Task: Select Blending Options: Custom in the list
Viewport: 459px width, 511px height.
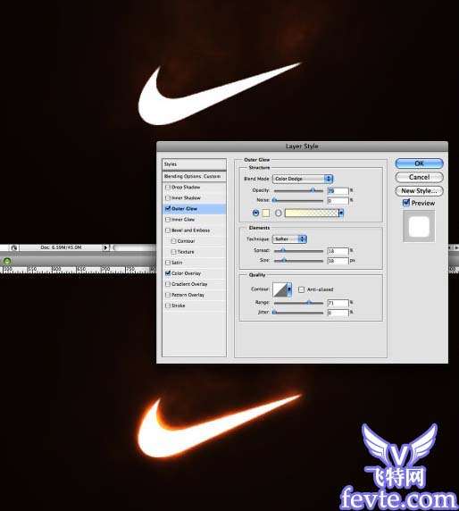Action: point(194,176)
